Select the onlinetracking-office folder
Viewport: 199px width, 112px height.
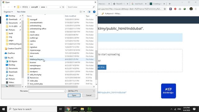[38, 29]
